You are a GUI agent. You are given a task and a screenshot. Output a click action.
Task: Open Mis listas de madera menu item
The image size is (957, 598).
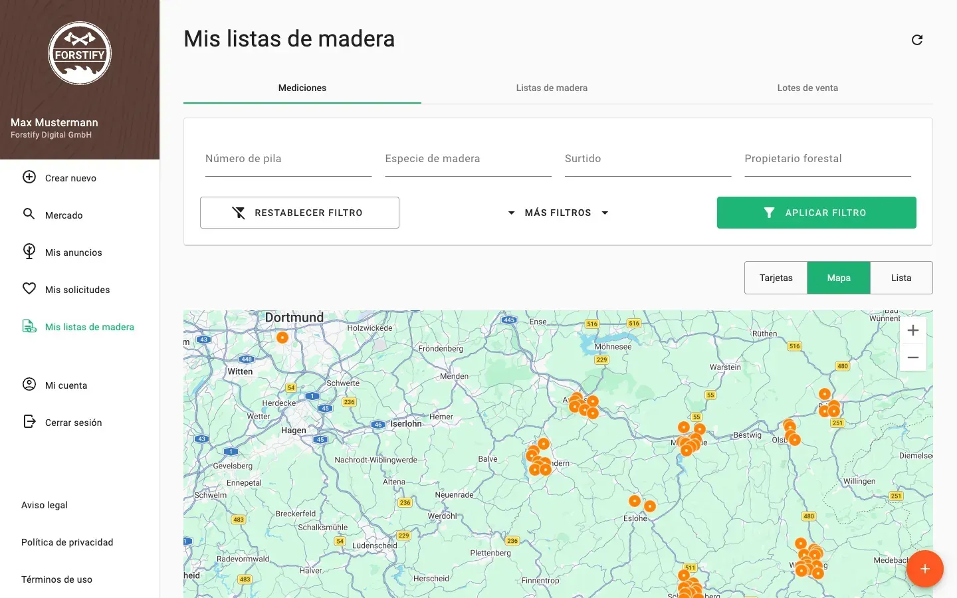point(80,326)
